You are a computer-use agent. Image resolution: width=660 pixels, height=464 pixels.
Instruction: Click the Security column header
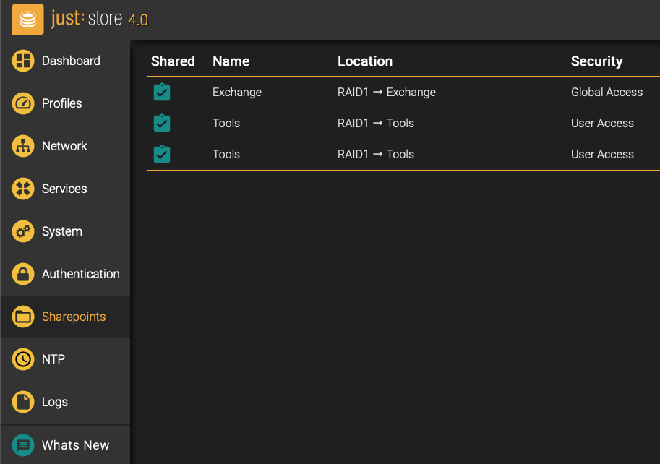597,61
